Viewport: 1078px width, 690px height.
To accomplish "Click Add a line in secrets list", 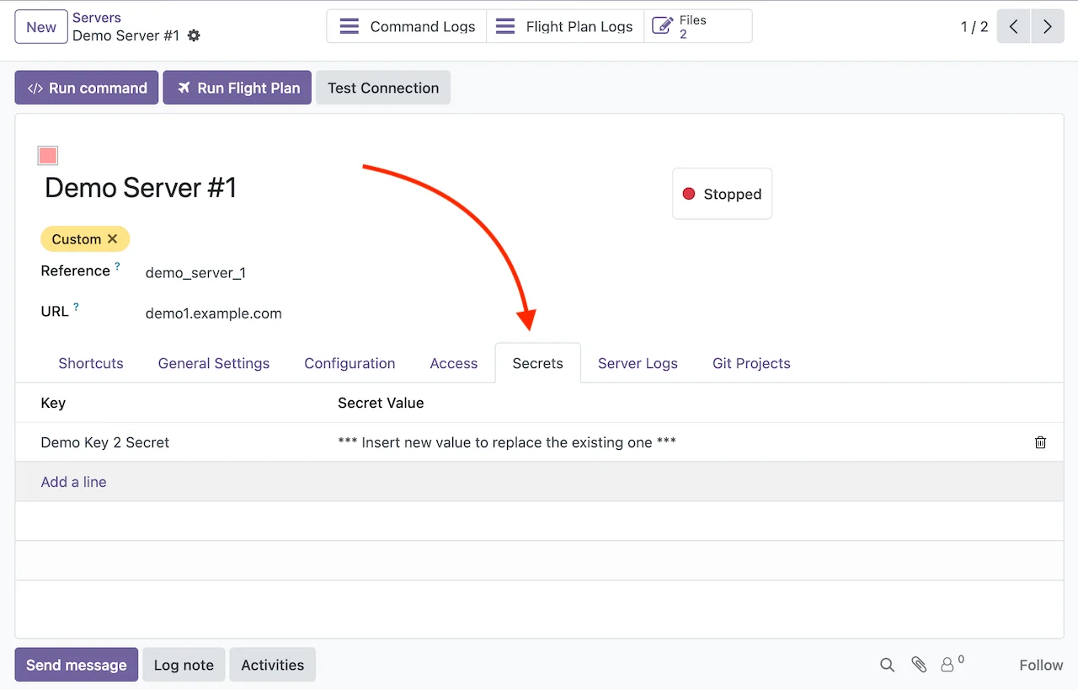I will click(74, 482).
